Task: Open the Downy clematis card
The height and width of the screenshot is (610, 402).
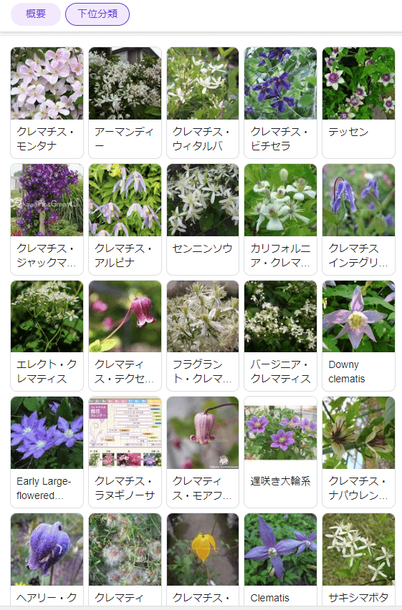Action: [358, 336]
